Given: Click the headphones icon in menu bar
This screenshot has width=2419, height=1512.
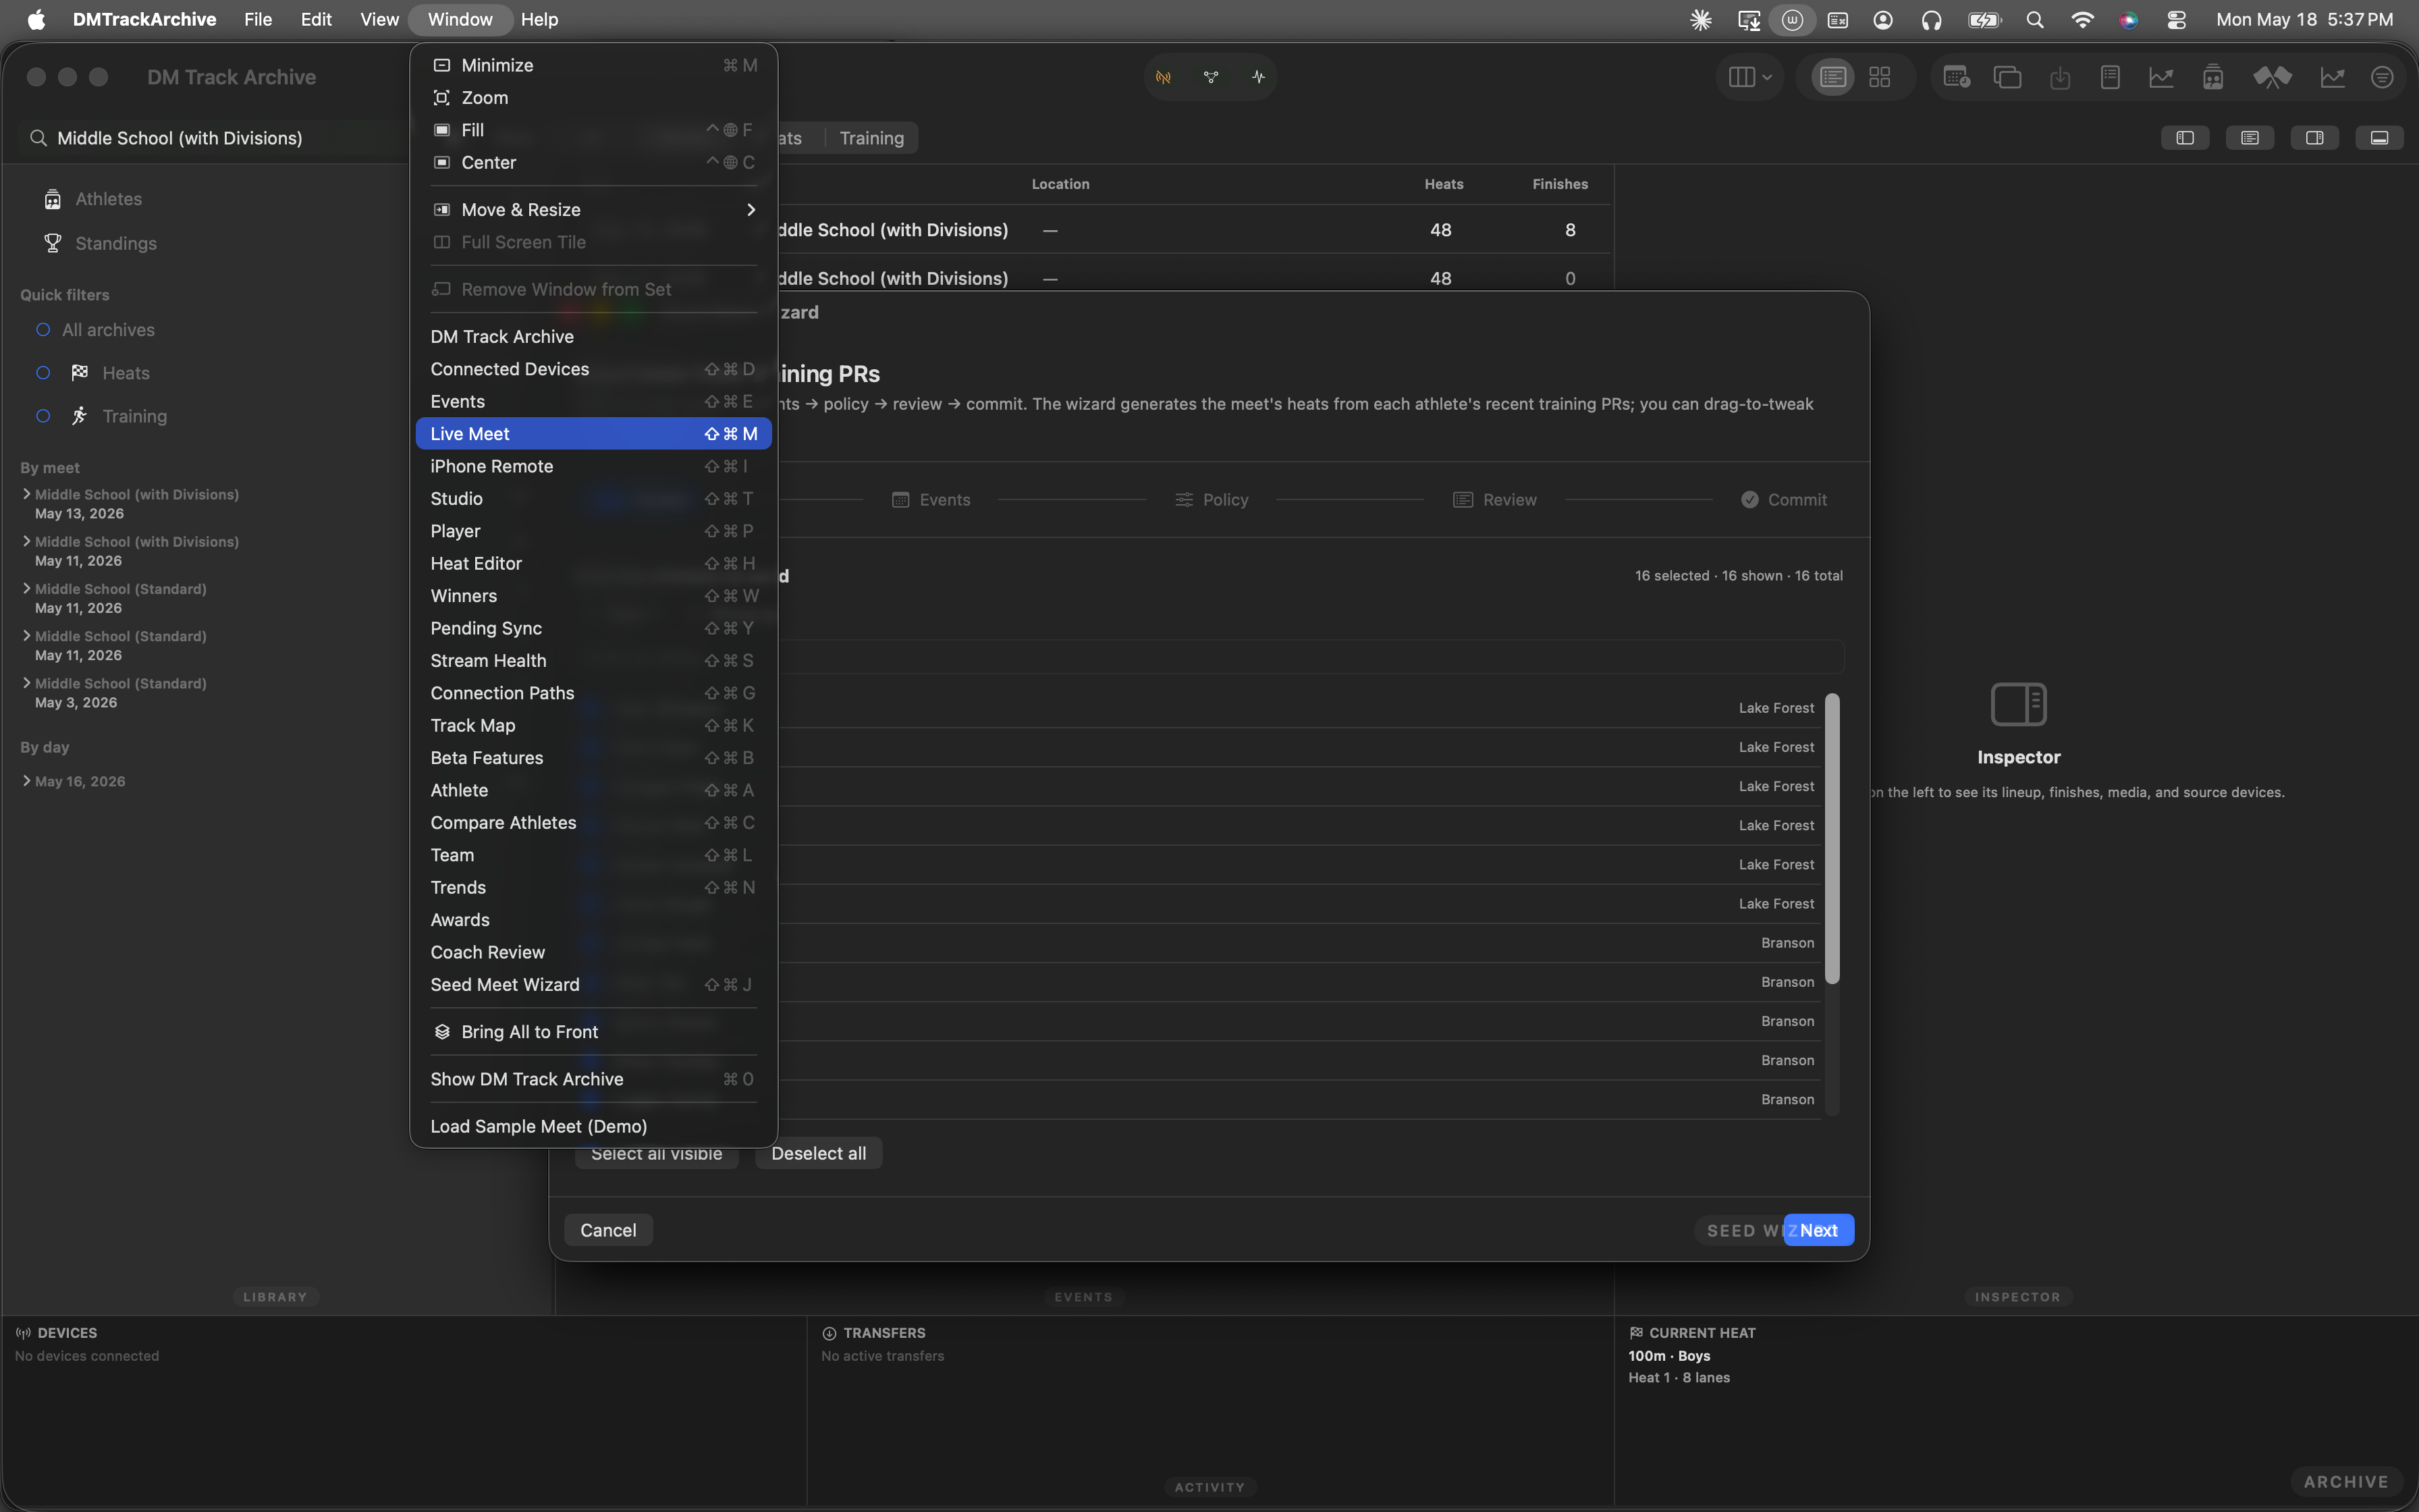Looking at the screenshot, I should pyautogui.click(x=1931, y=20).
